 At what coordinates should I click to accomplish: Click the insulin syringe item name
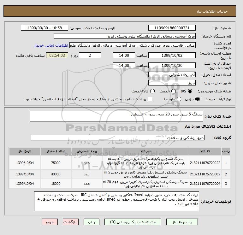point(145,163)
